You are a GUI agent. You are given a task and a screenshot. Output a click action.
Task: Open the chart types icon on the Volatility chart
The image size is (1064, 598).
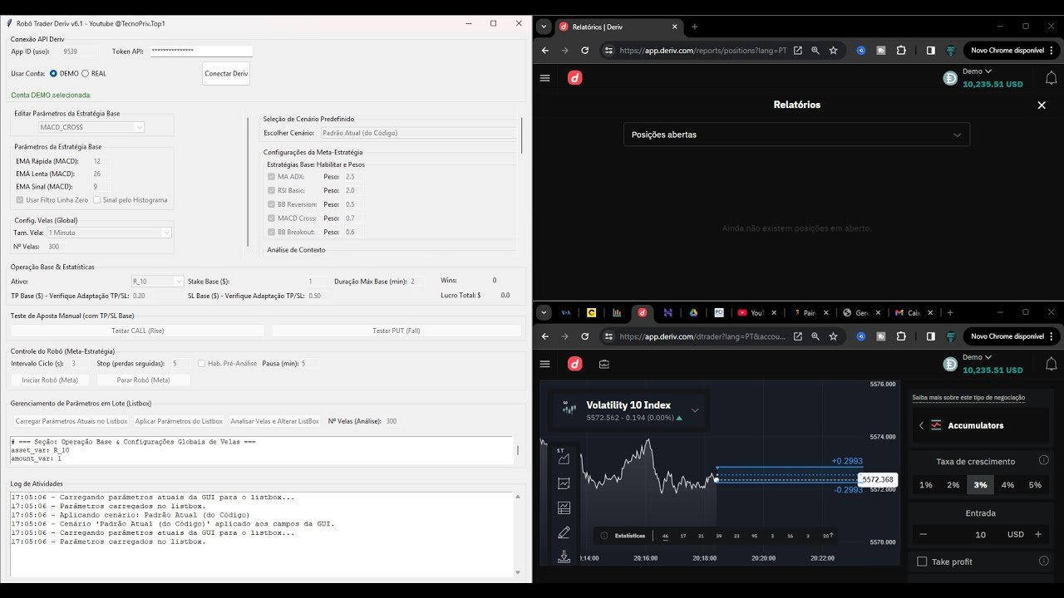pos(564,460)
